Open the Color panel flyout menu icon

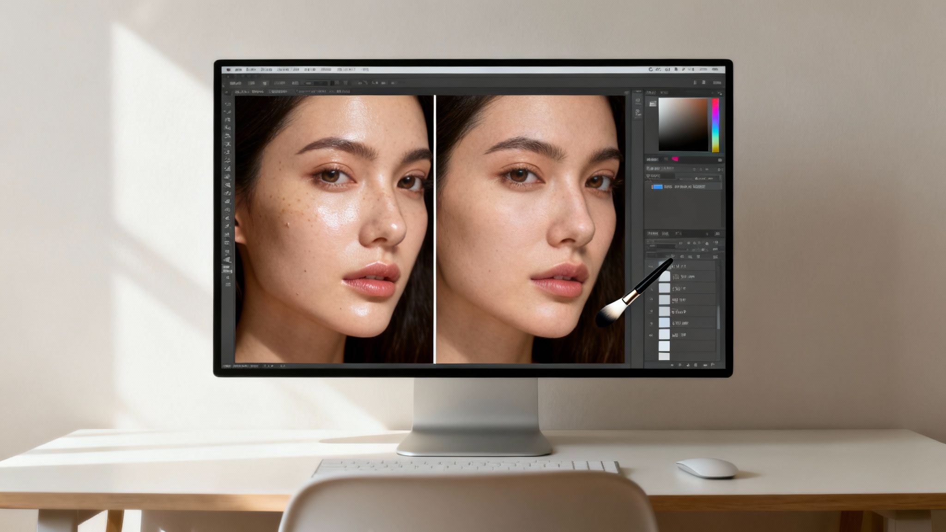tap(720, 93)
